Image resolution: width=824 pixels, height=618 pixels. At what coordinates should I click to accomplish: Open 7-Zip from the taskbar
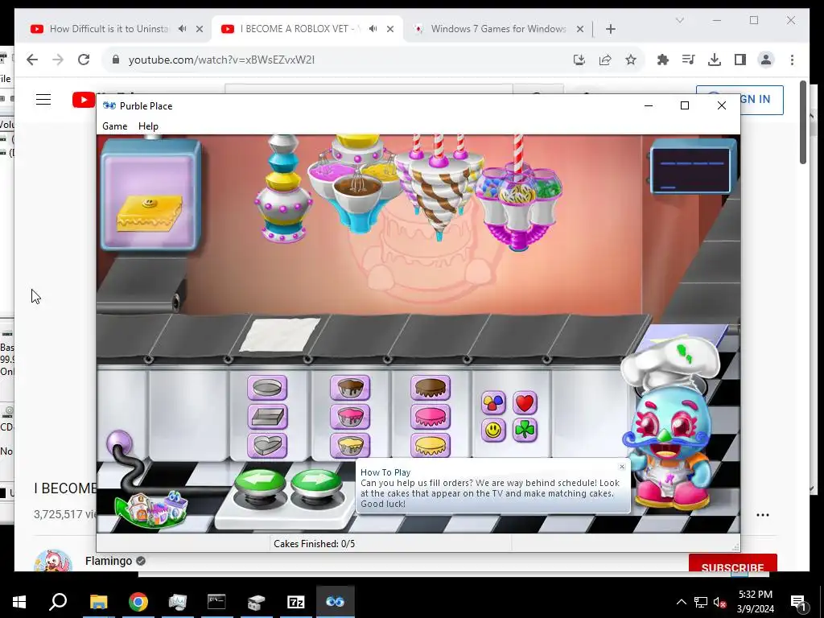(296, 602)
